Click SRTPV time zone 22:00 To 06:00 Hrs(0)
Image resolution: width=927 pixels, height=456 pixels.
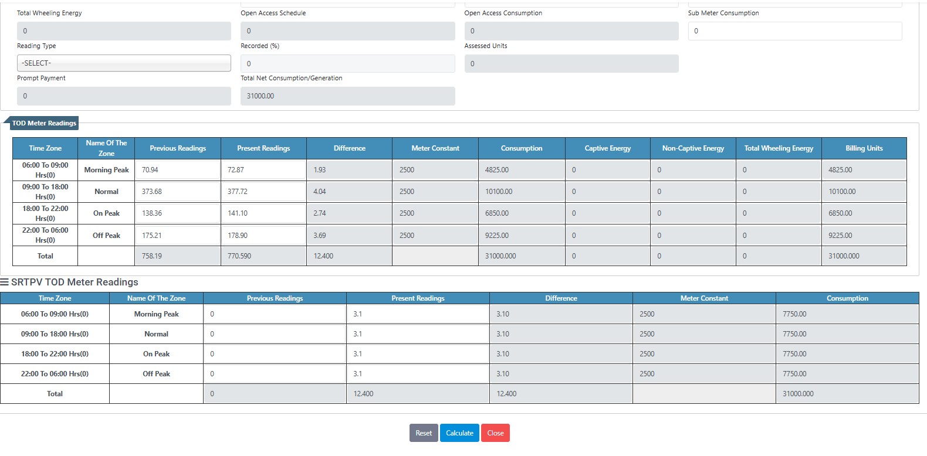(x=55, y=374)
